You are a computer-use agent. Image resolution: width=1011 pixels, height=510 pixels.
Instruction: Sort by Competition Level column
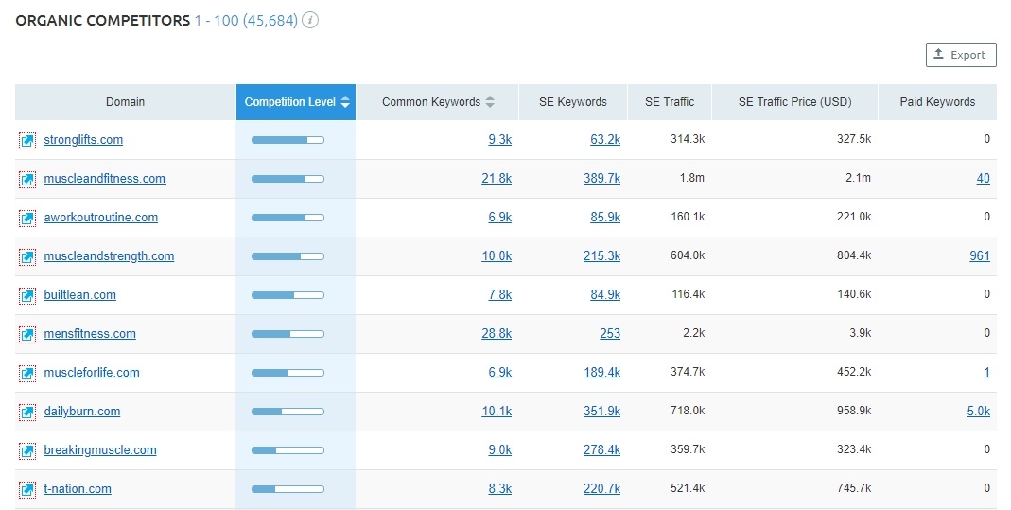coord(296,102)
